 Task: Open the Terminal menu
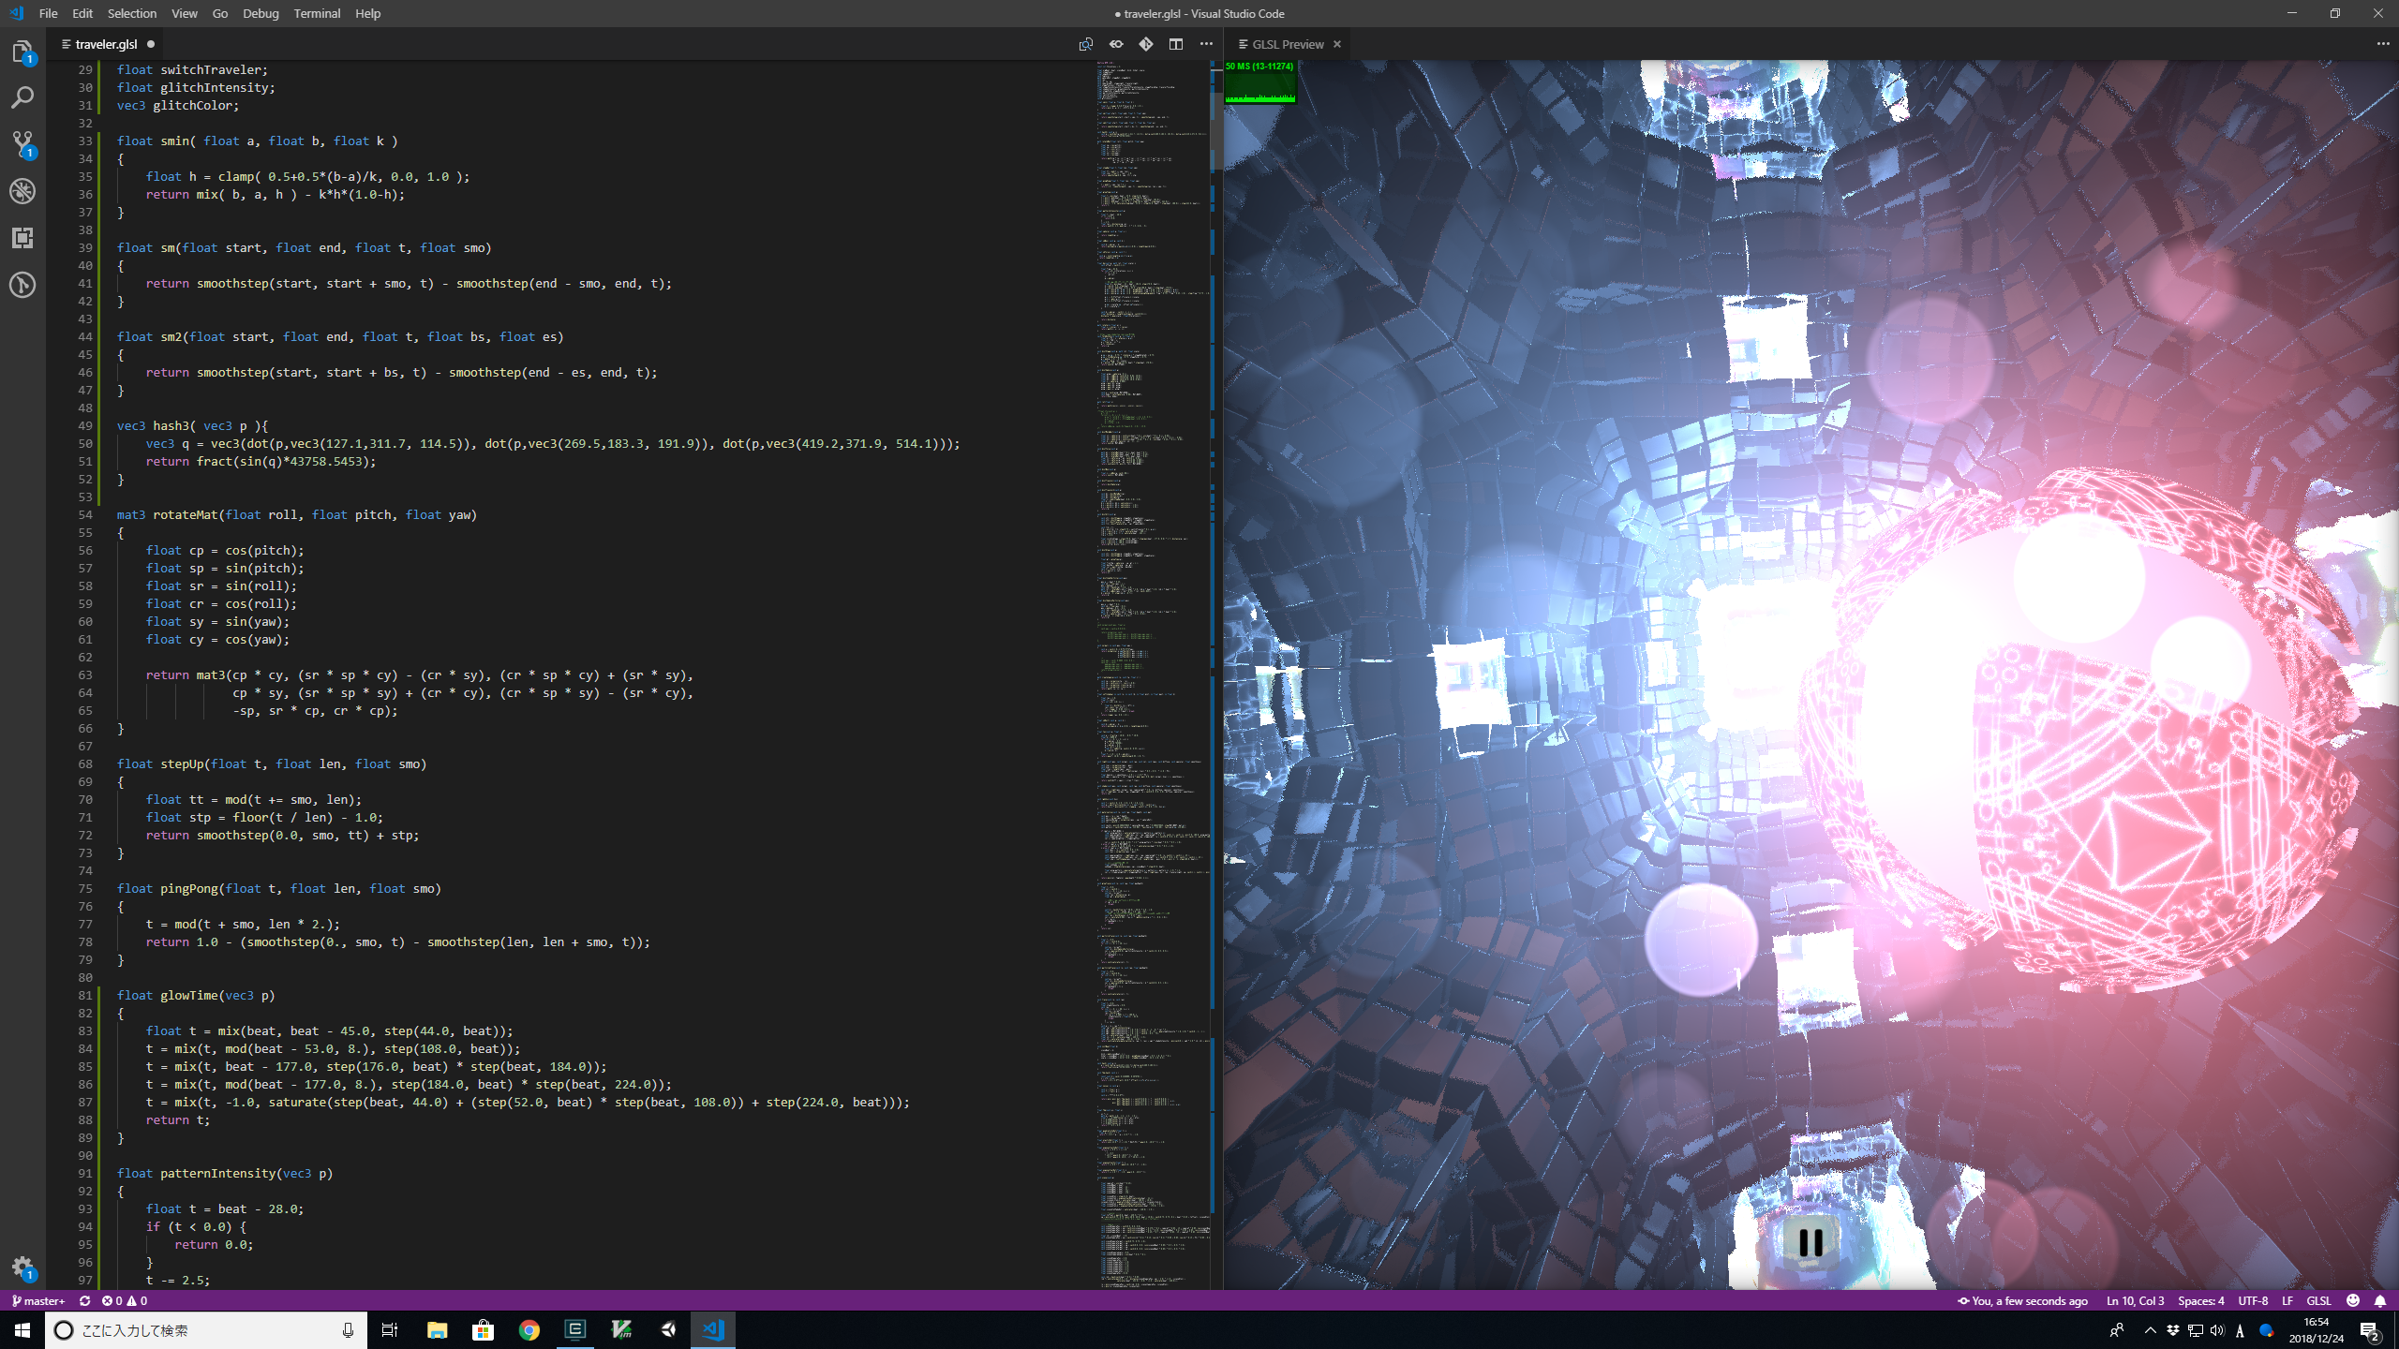(317, 13)
